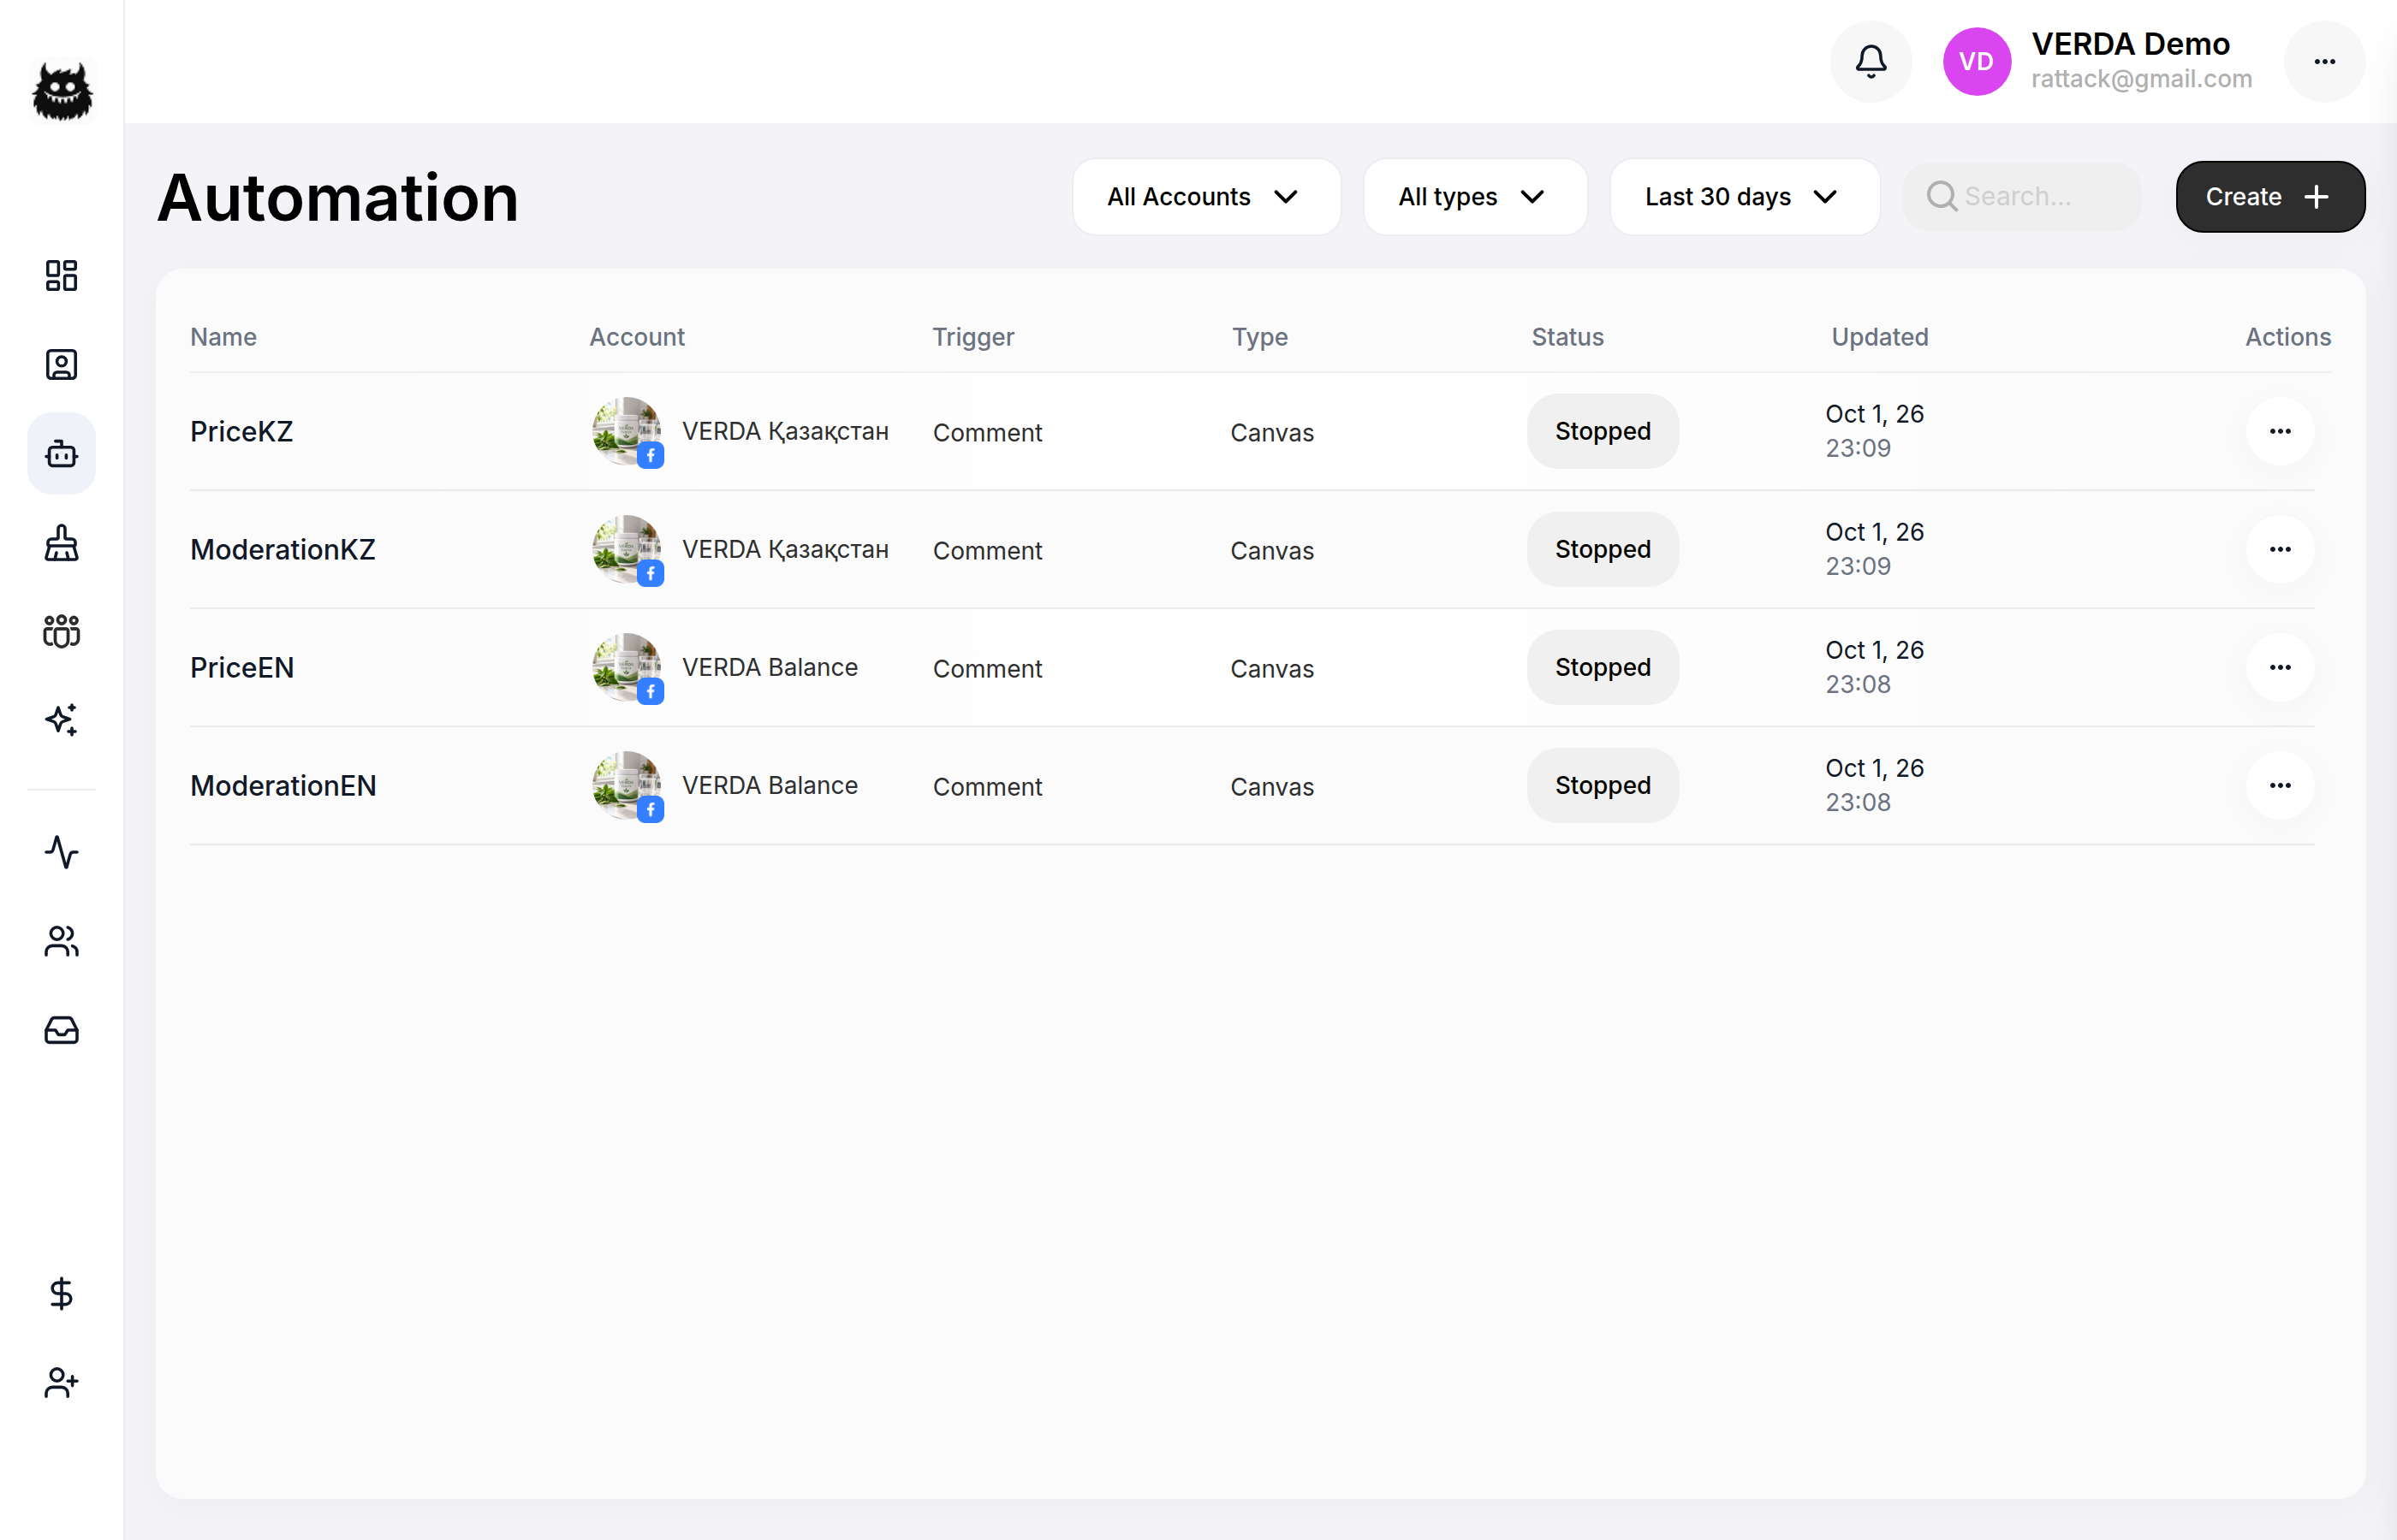Click the VD profile avatar
Viewport: 2397px width, 1540px height.
click(x=1977, y=62)
